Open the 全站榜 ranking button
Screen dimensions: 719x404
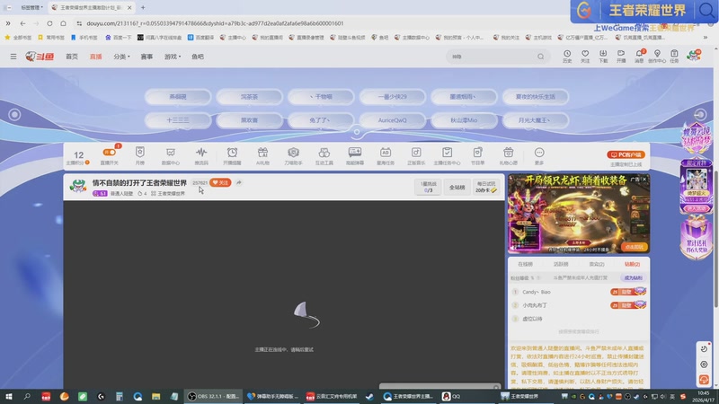(x=457, y=187)
